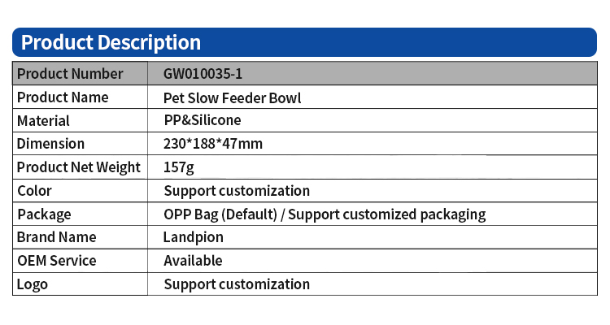Select the Product Name label
Image resolution: width=610 pixels, height=325 pixels.
point(63,97)
